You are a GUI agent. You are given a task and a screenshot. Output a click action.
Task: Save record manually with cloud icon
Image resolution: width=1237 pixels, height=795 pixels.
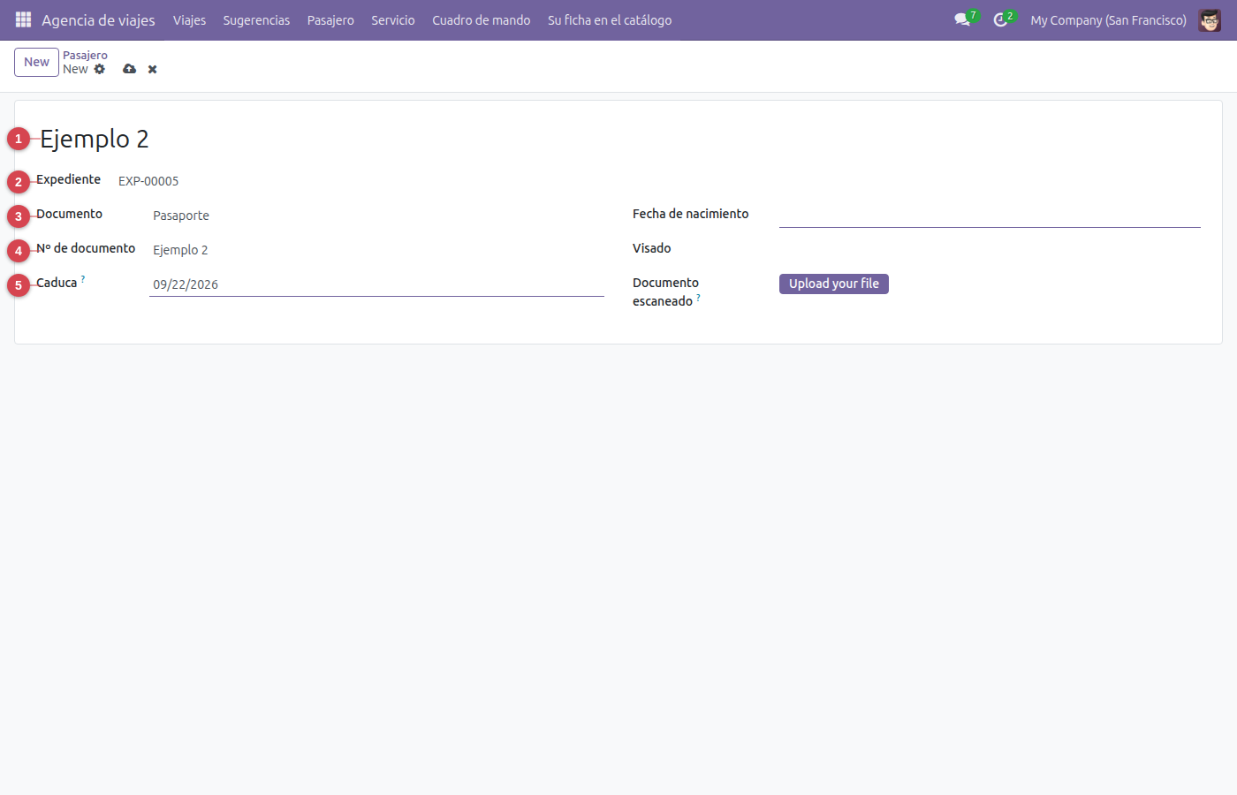(x=129, y=69)
